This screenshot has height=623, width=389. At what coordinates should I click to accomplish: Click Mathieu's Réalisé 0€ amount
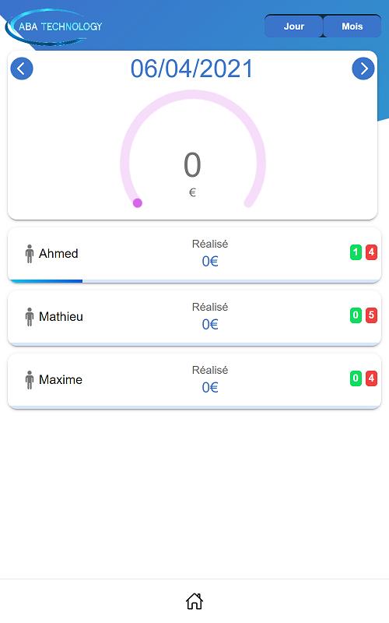(x=210, y=324)
